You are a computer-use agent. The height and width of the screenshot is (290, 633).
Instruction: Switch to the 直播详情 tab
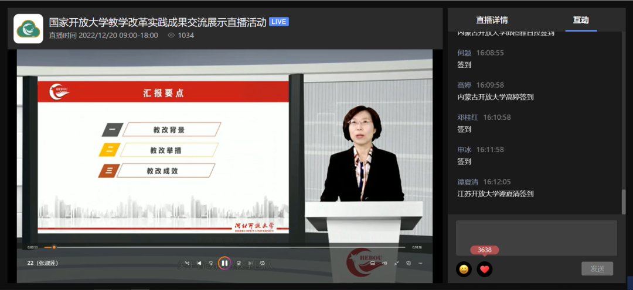point(492,20)
